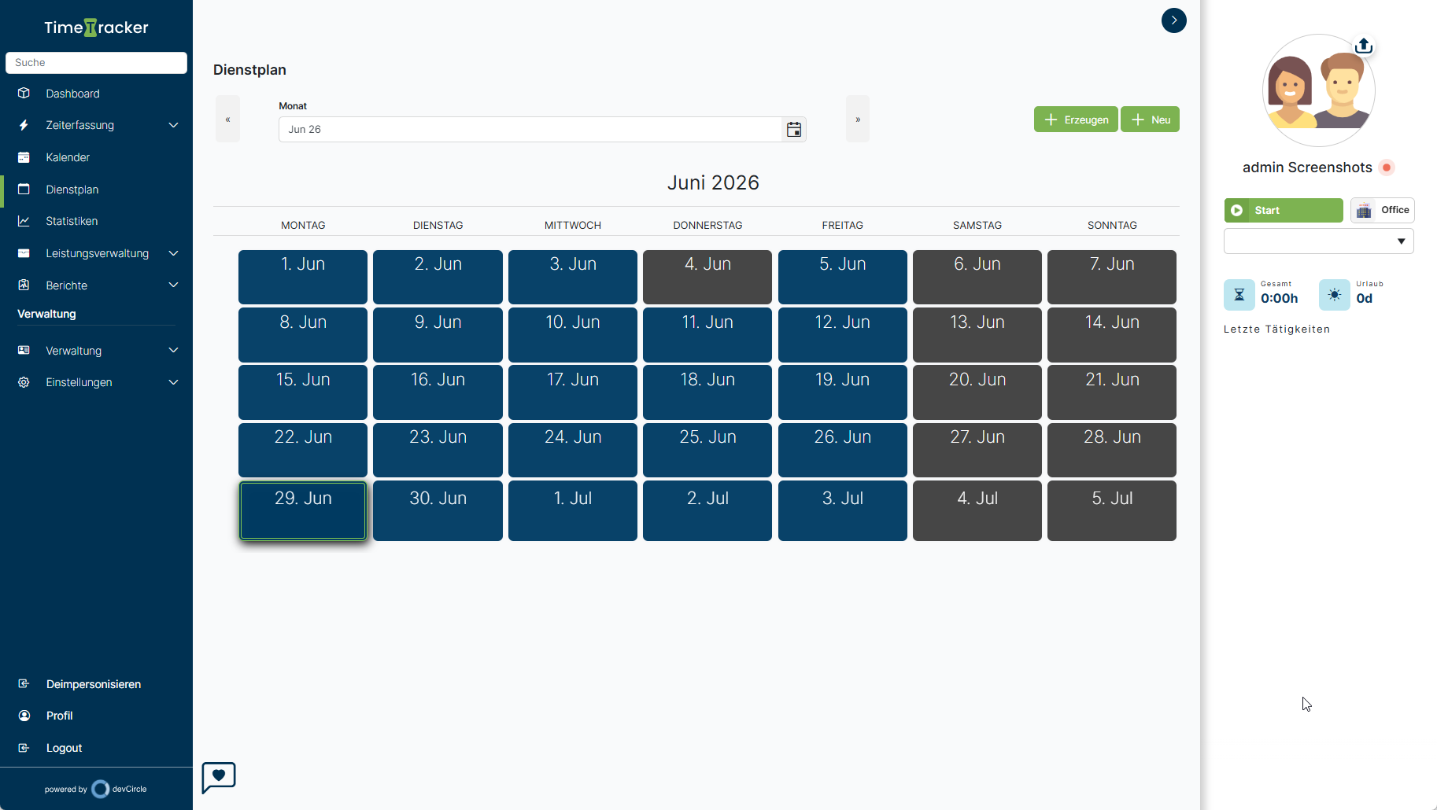
Task: Click the Zeiterfassung lightning icon
Action: point(24,125)
